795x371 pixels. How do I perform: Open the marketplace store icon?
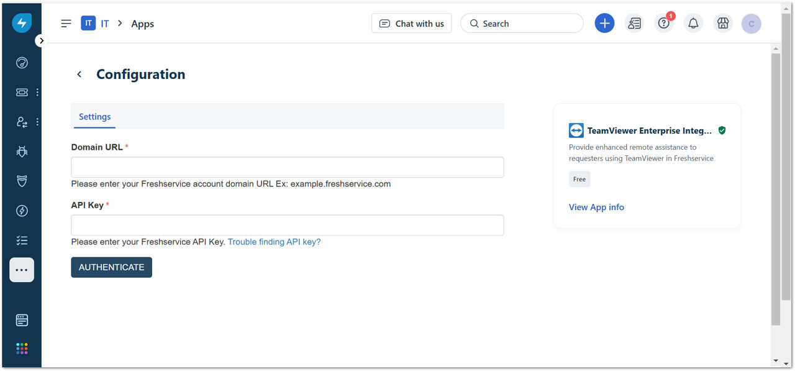[x=722, y=24]
